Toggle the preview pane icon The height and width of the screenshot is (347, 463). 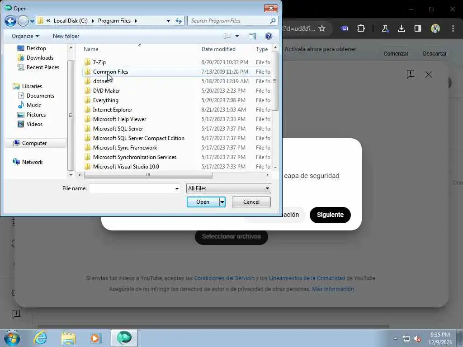click(x=252, y=36)
